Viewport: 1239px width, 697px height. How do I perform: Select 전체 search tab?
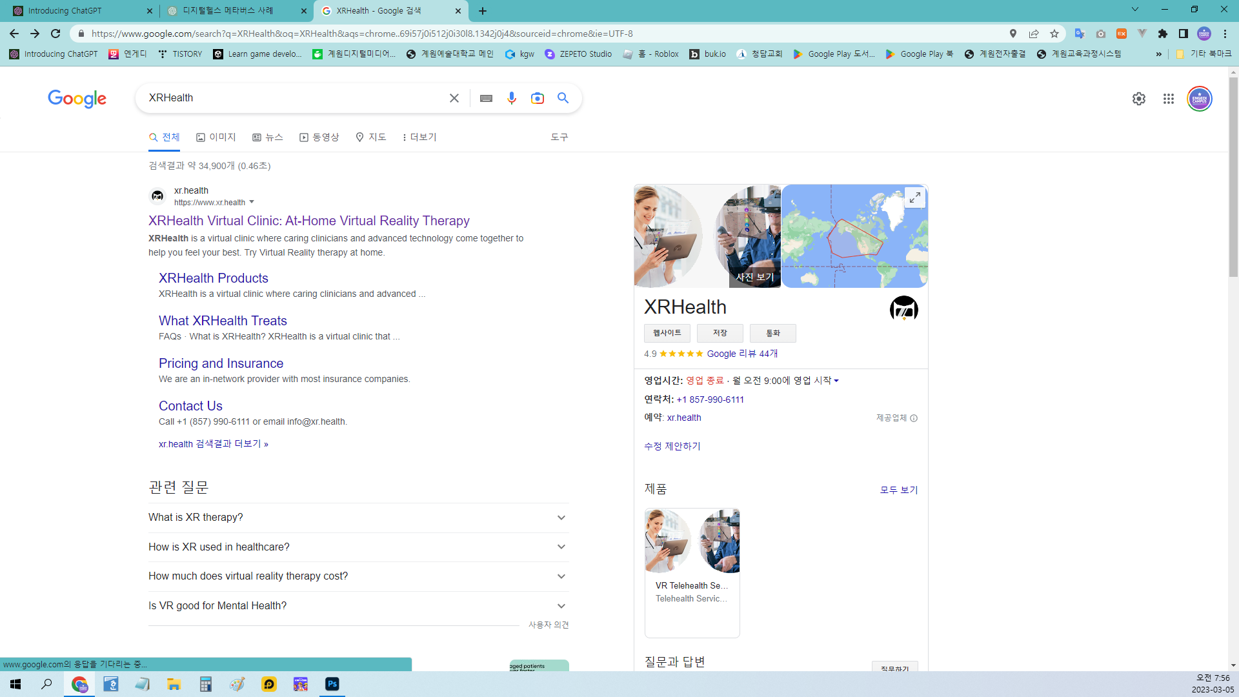tap(165, 137)
